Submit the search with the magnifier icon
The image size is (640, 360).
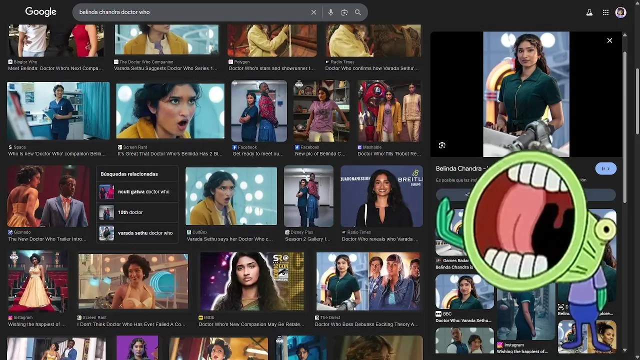(358, 12)
